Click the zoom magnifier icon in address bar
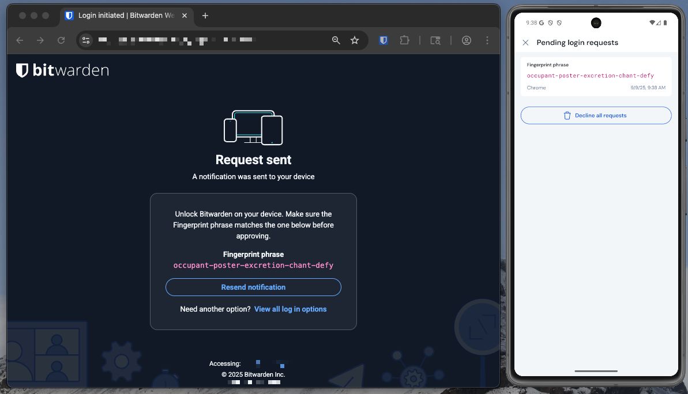This screenshot has height=394, width=688. 336,40
